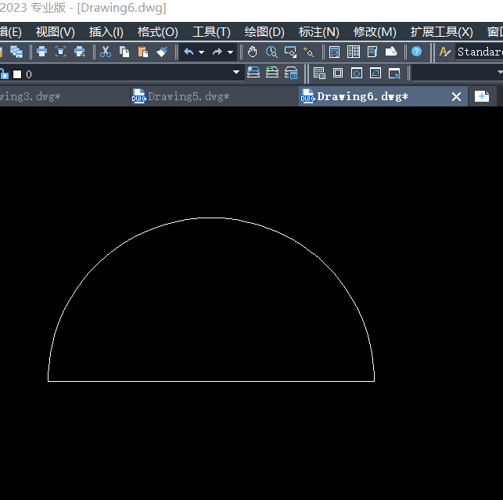Click the Zoom Previous icon

[308, 52]
